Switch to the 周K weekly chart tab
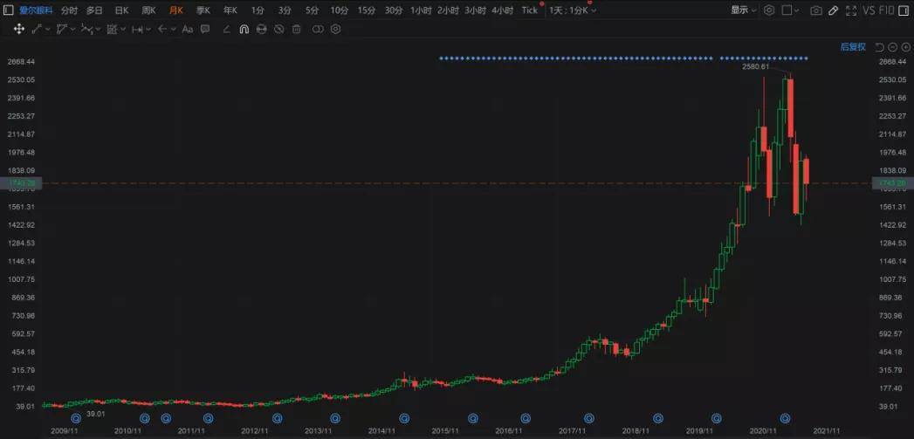Image resolution: width=914 pixels, height=439 pixels. click(148, 10)
